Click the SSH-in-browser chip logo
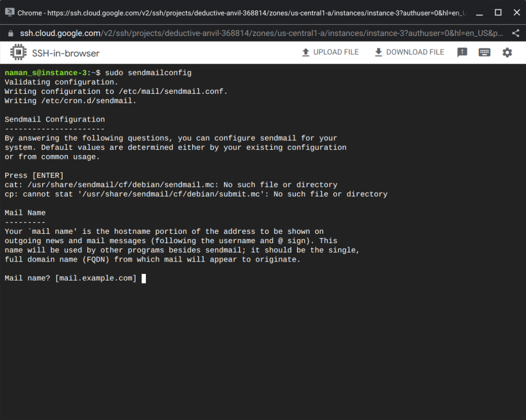The image size is (526, 420). (18, 52)
